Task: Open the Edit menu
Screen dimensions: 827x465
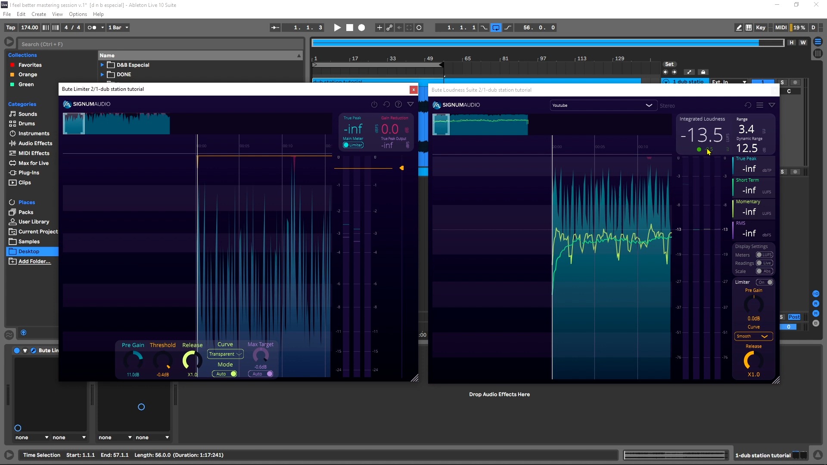Action: coord(21,14)
